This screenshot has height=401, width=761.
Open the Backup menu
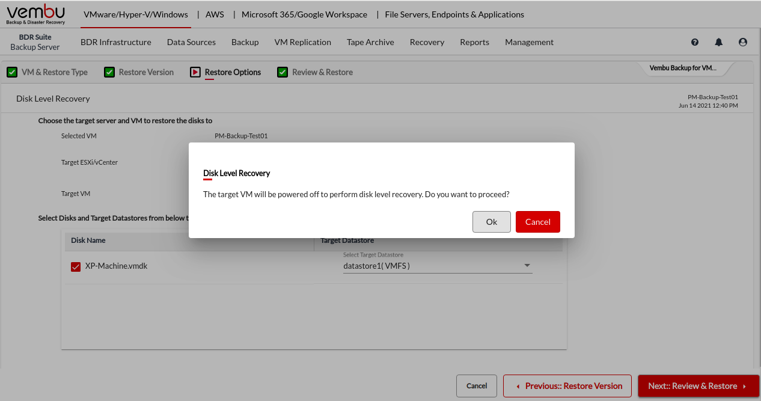pos(245,42)
